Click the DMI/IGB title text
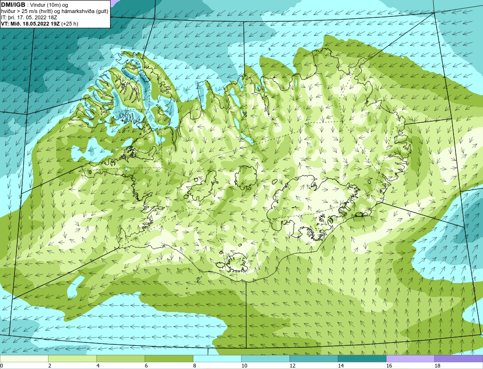 [x=13, y=5]
